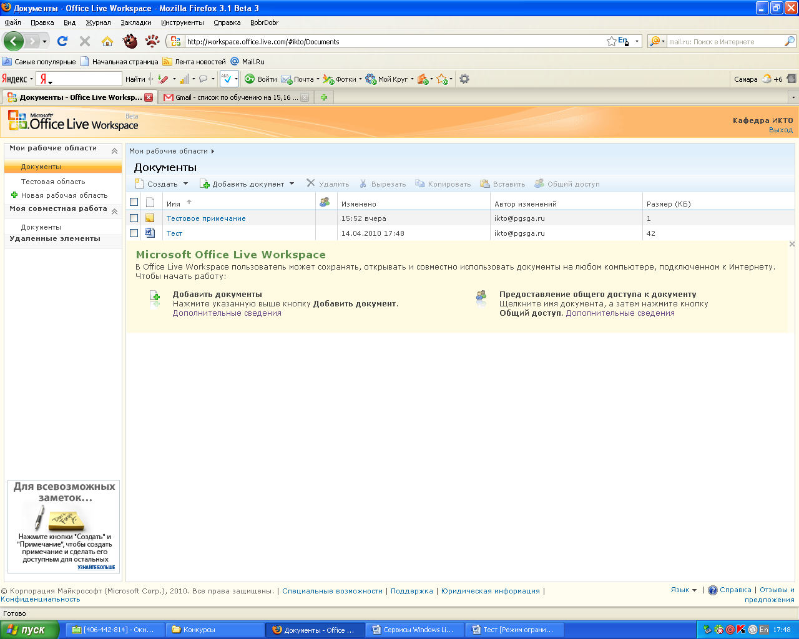Click the BobrDobr beaver icon in toolbar
The width and height of the screenshot is (799, 639).
(130, 41)
